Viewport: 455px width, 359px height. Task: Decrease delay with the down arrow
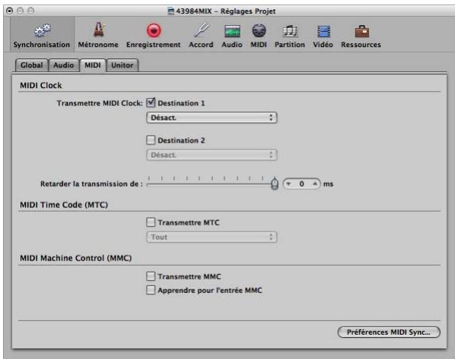[x=288, y=184]
